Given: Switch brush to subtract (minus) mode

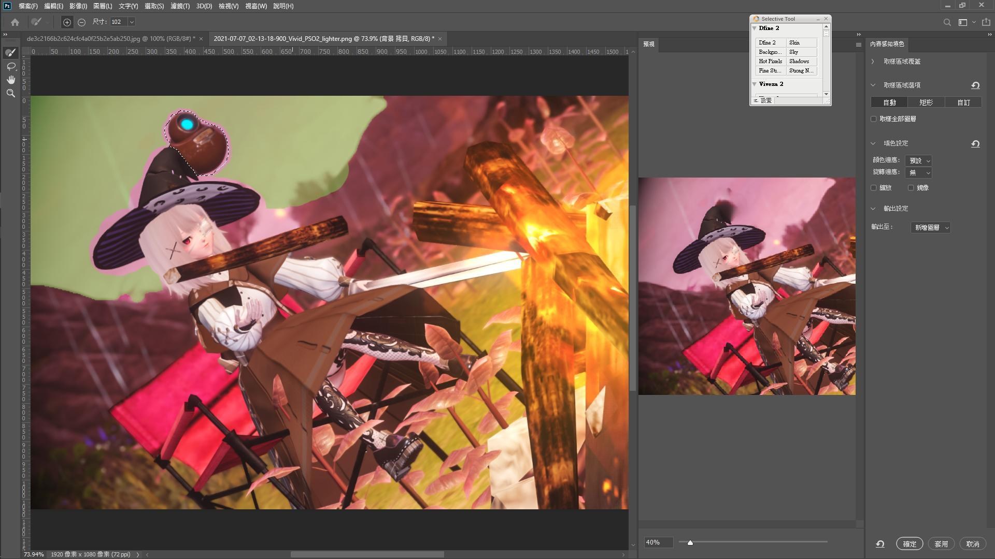Looking at the screenshot, I should tap(81, 22).
